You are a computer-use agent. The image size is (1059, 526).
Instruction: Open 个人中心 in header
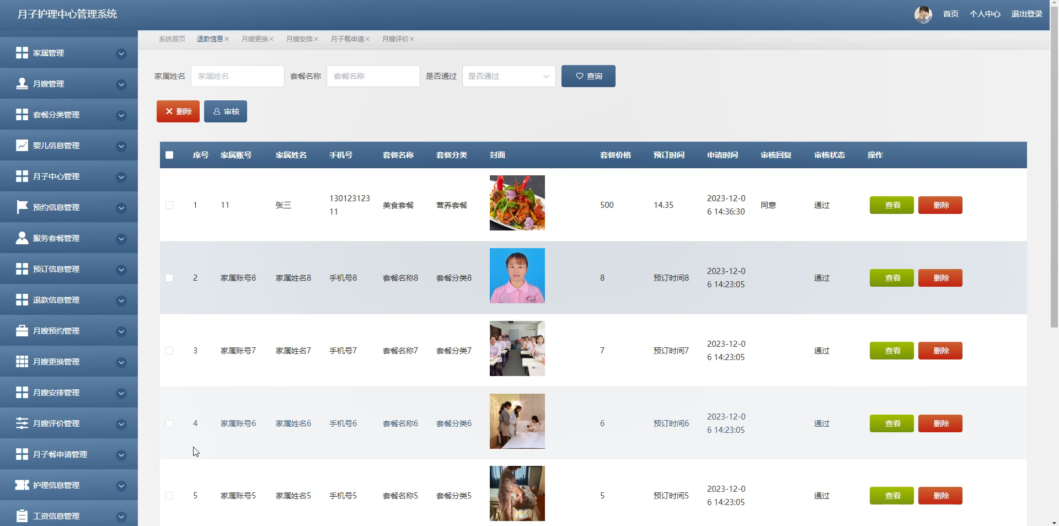click(x=985, y=14)
